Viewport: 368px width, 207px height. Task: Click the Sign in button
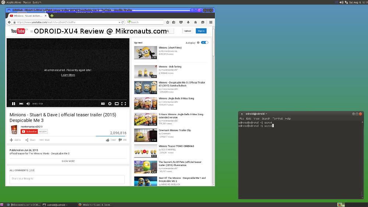tap(201, 31)
